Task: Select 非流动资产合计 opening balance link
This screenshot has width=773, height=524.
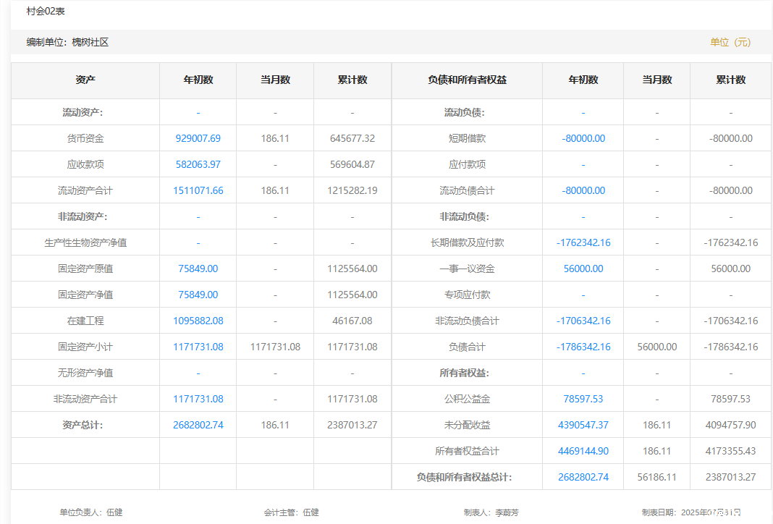Action: [x=198, y=399]
